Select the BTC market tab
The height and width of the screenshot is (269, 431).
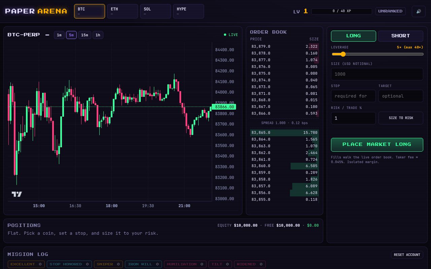[90, 11]
